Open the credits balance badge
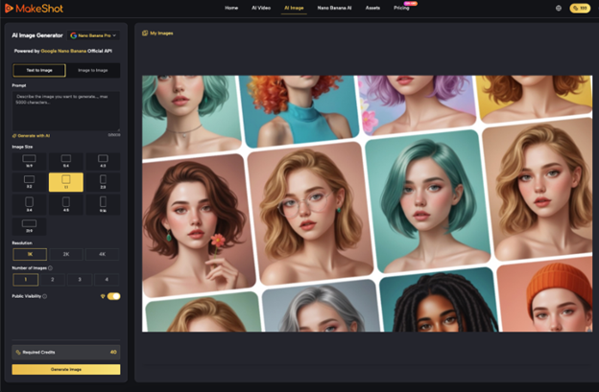 click(x=580, y=8)
